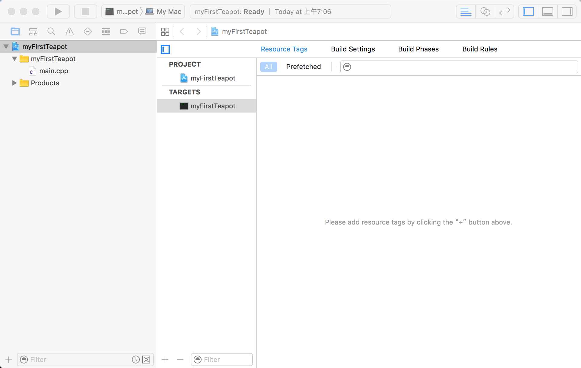
Task: Click the symbol navigator icon
Action: (x=33, y=31)
